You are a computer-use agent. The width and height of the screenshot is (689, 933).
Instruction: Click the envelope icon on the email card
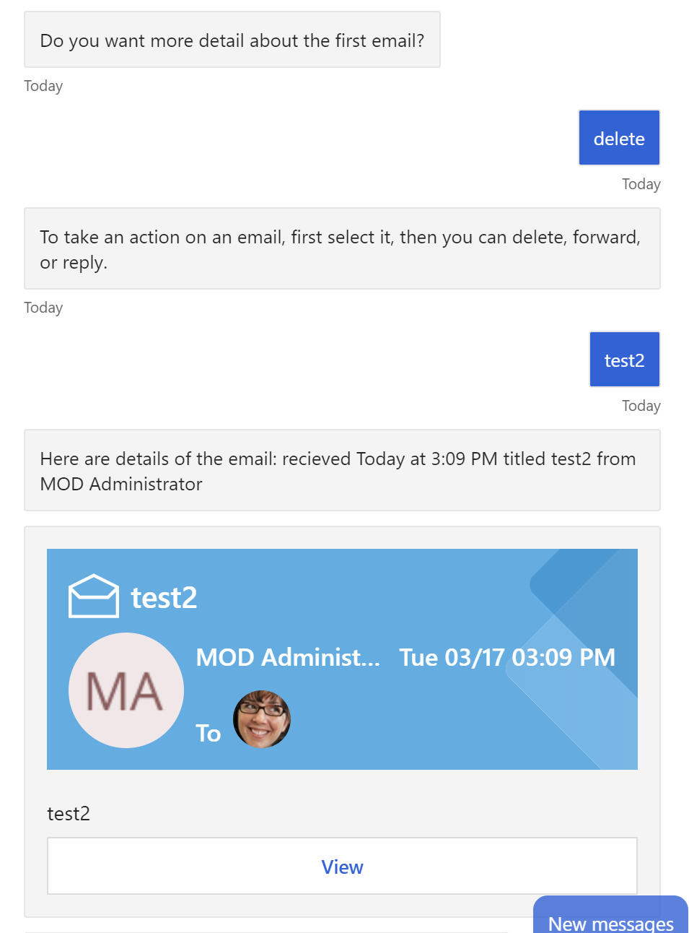tap(93, 595)
